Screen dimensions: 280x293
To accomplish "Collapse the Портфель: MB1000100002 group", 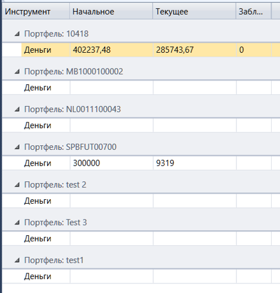I will coord(17,72).
